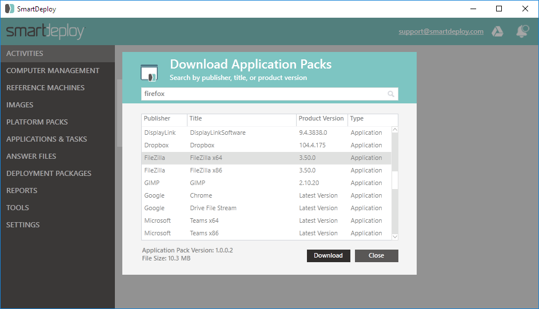539x309 pixels.
Task: Open Answer Files section
Action: [58, 156]
